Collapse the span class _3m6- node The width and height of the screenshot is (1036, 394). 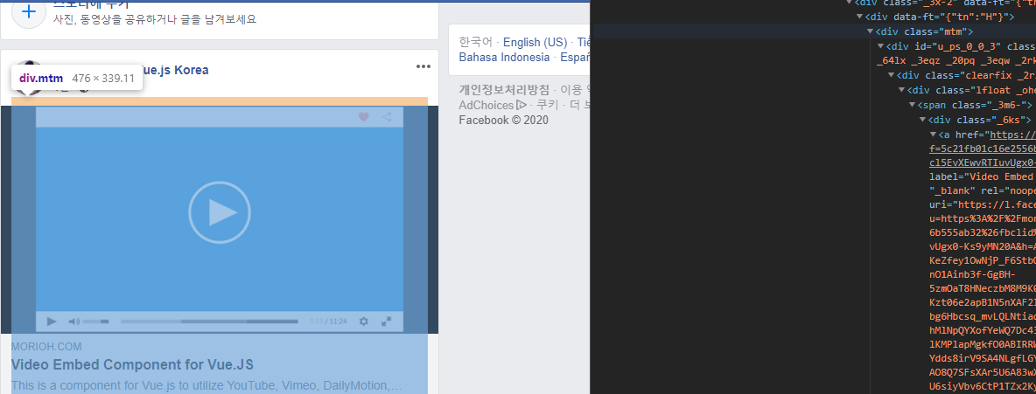(x=912, y=105)
